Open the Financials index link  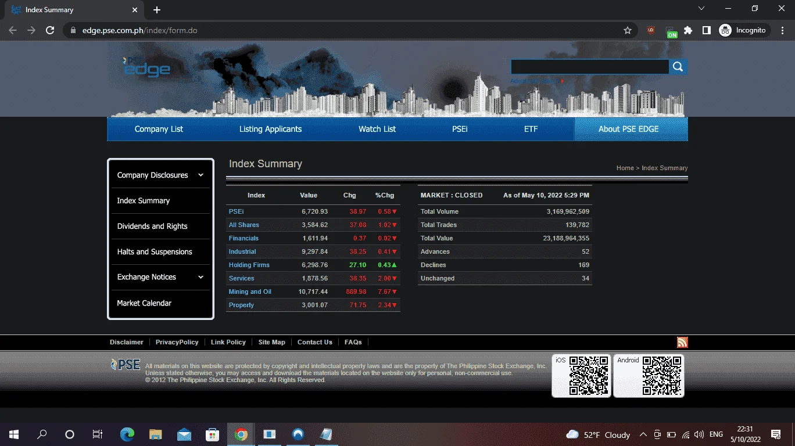point(243,238)
